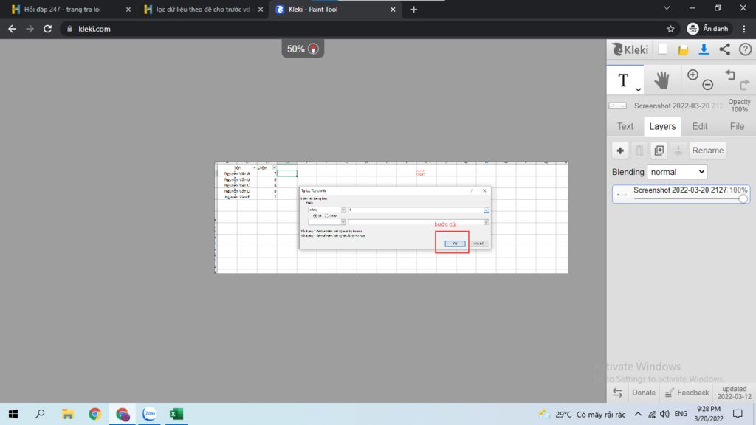Click the Rename layer button
The height and width of the screenshot is (425, 756).
tap(708, 151)
